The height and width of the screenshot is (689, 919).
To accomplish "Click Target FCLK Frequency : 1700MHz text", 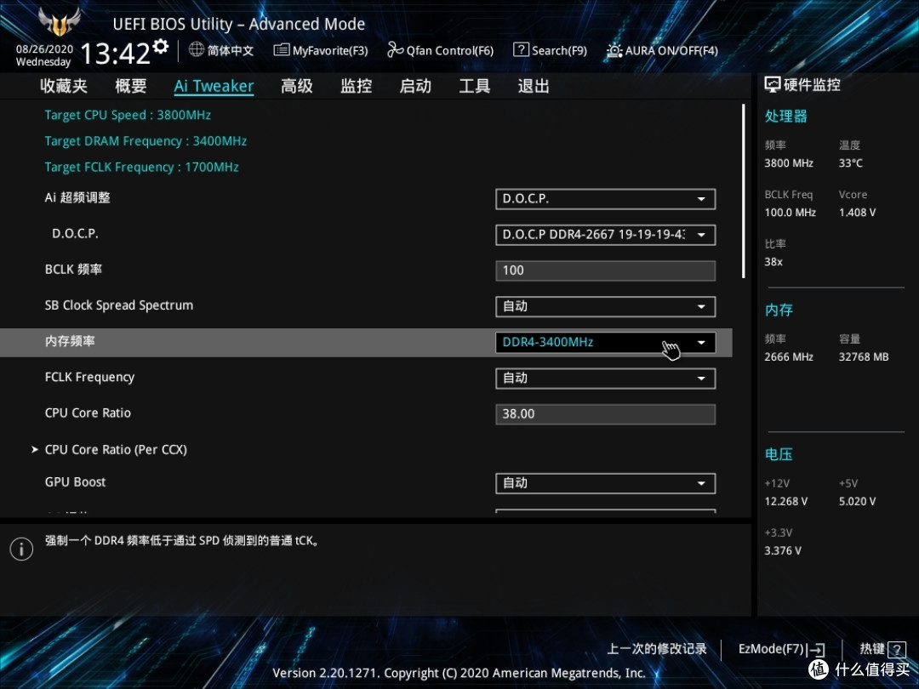I will 142,167.
